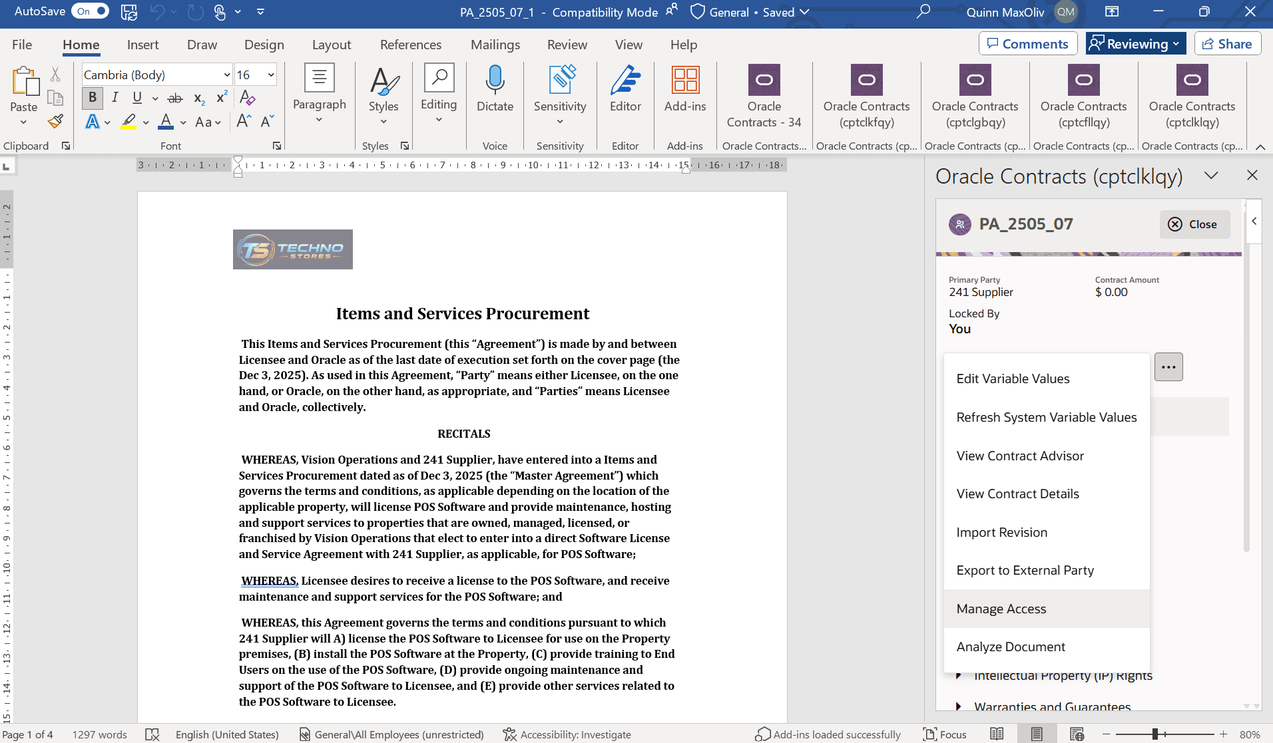1273x743 pixels.
Task: Apply strikethrough formatting
Action: pyautogui.click(x=175, y=98)
